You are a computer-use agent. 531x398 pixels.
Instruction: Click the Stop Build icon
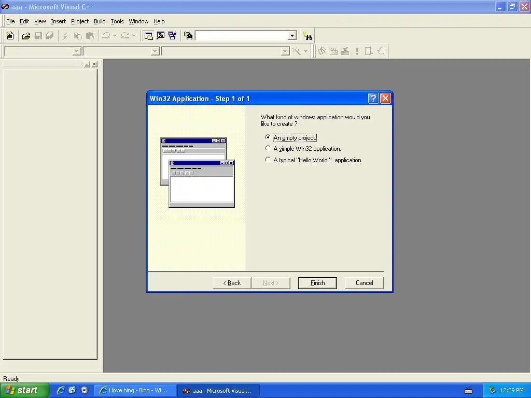pos(345,51)
